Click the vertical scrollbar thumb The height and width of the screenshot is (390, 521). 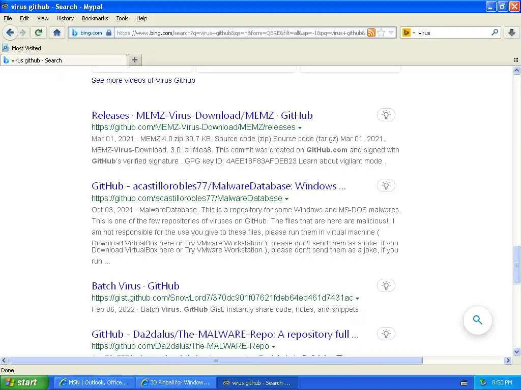click(516, 264)
